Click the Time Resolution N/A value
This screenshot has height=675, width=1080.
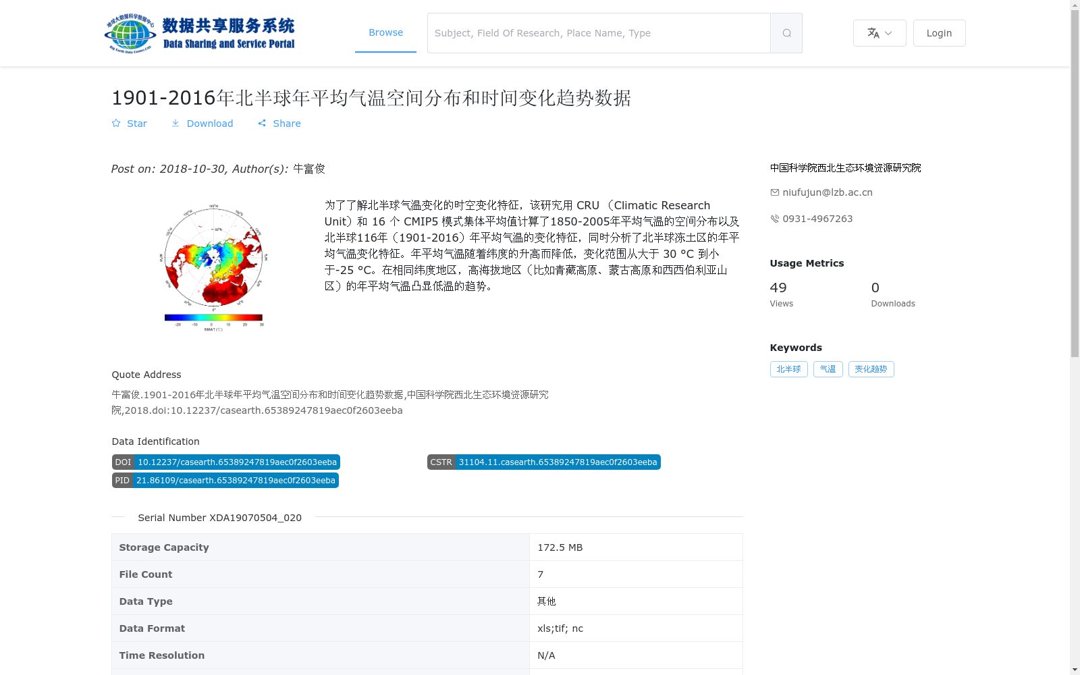546,655
